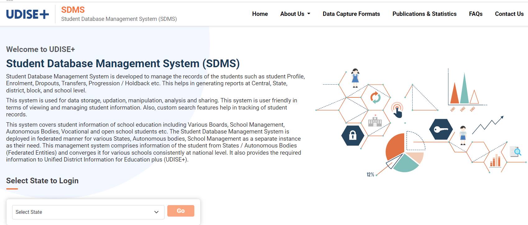Expand the About Us dropdown menu
Viewport: 528px width, 225px height.
295,14
